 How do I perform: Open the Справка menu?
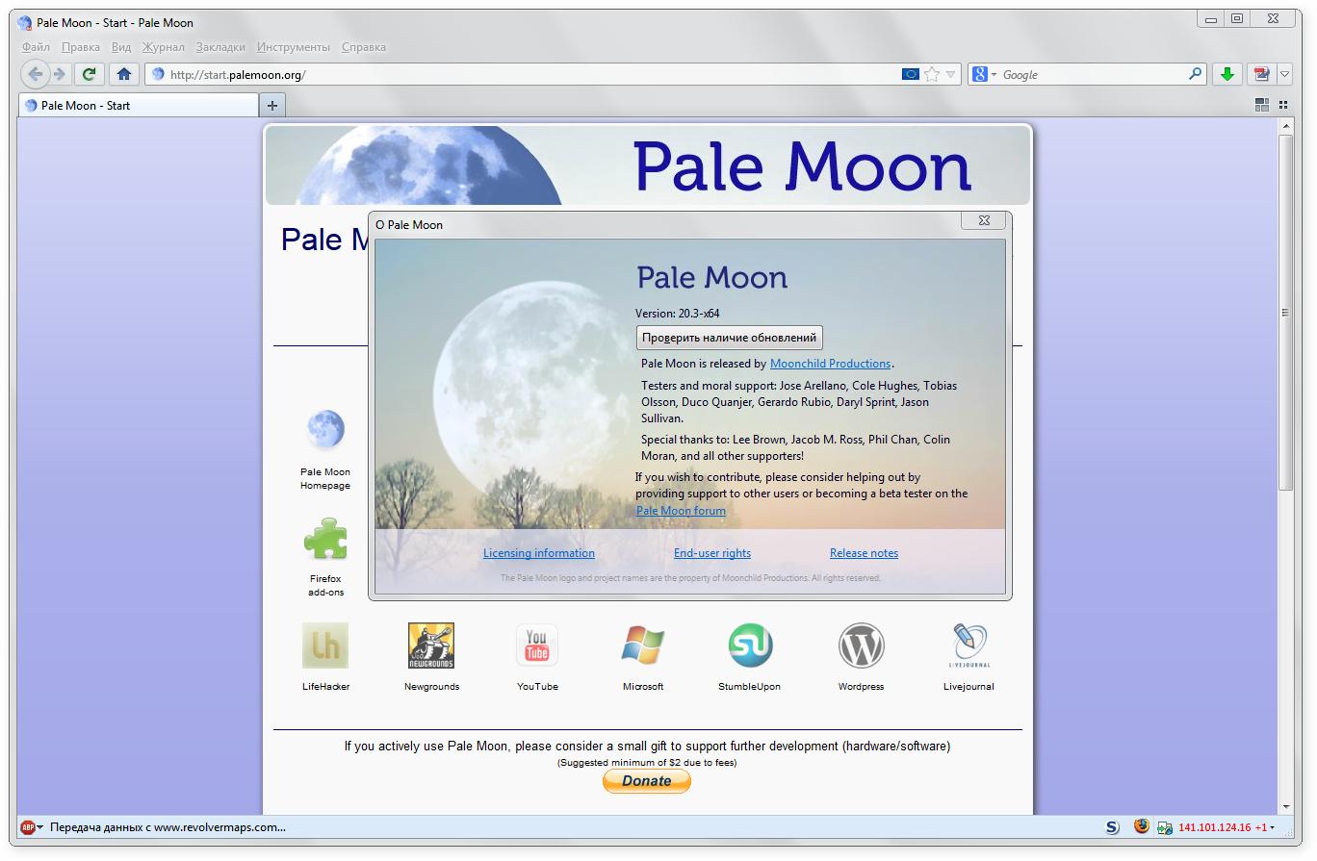[x=364, y=46]
